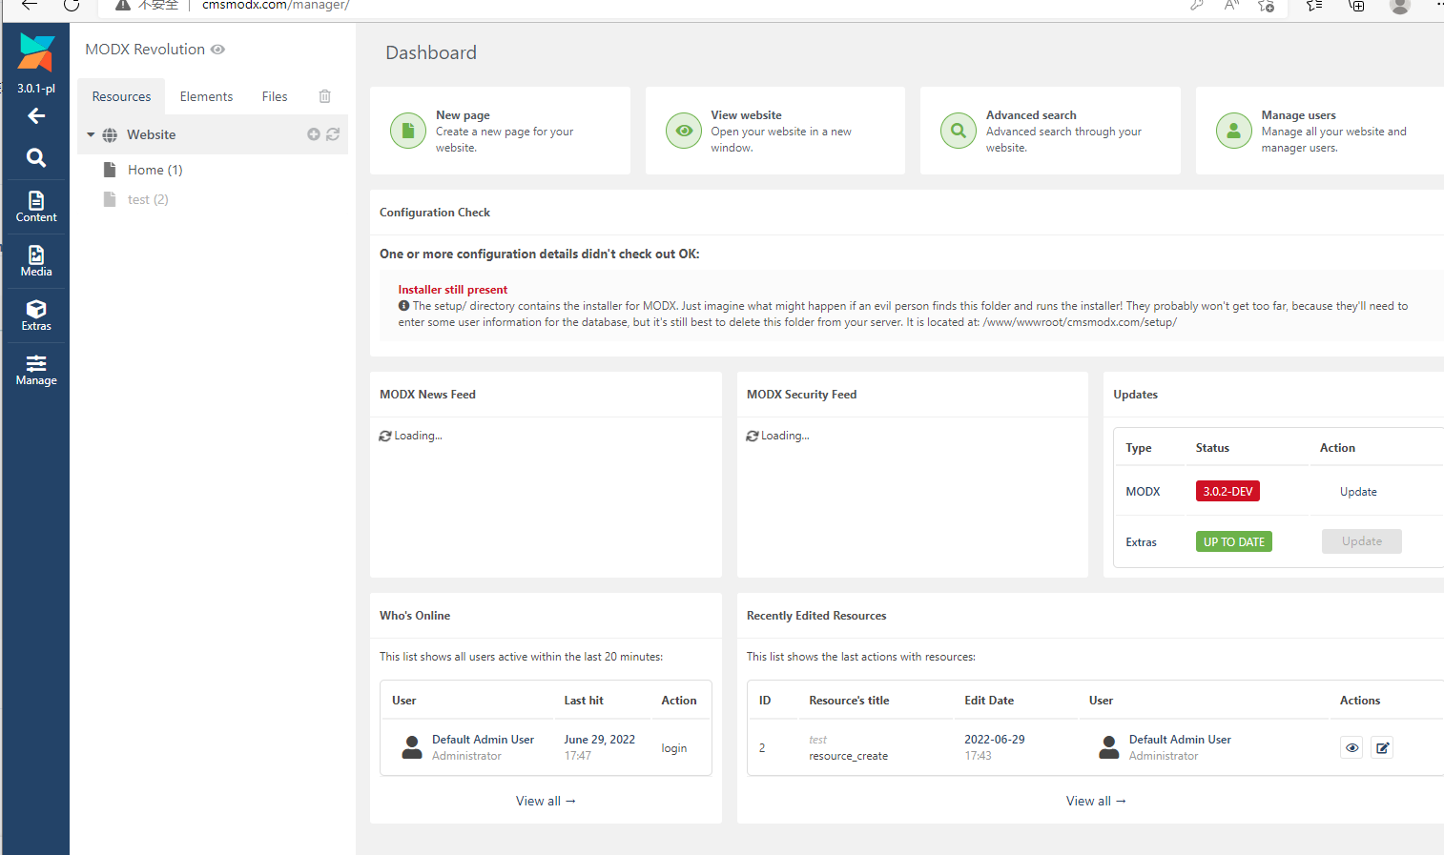1444x855 pixels.
Task: Click the eye icon next to MODX Revolution
Action: tap(218, 50)
